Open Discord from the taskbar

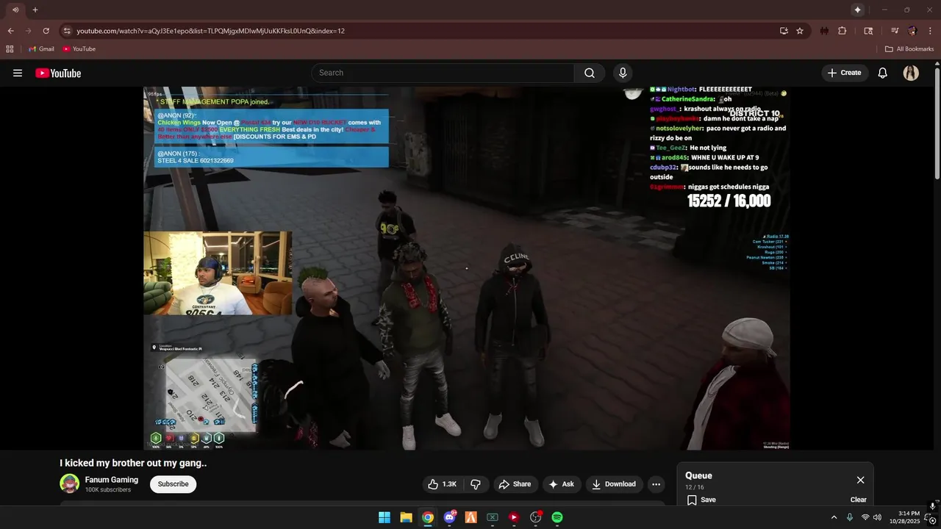pyautogui.click(x=449, y=517)
